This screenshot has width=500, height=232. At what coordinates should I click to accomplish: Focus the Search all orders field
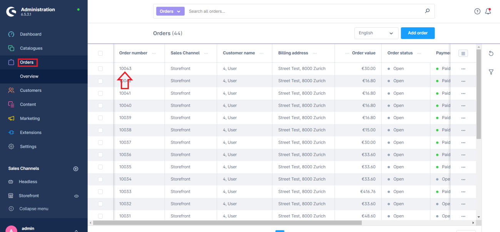click(x=304, y=12)
